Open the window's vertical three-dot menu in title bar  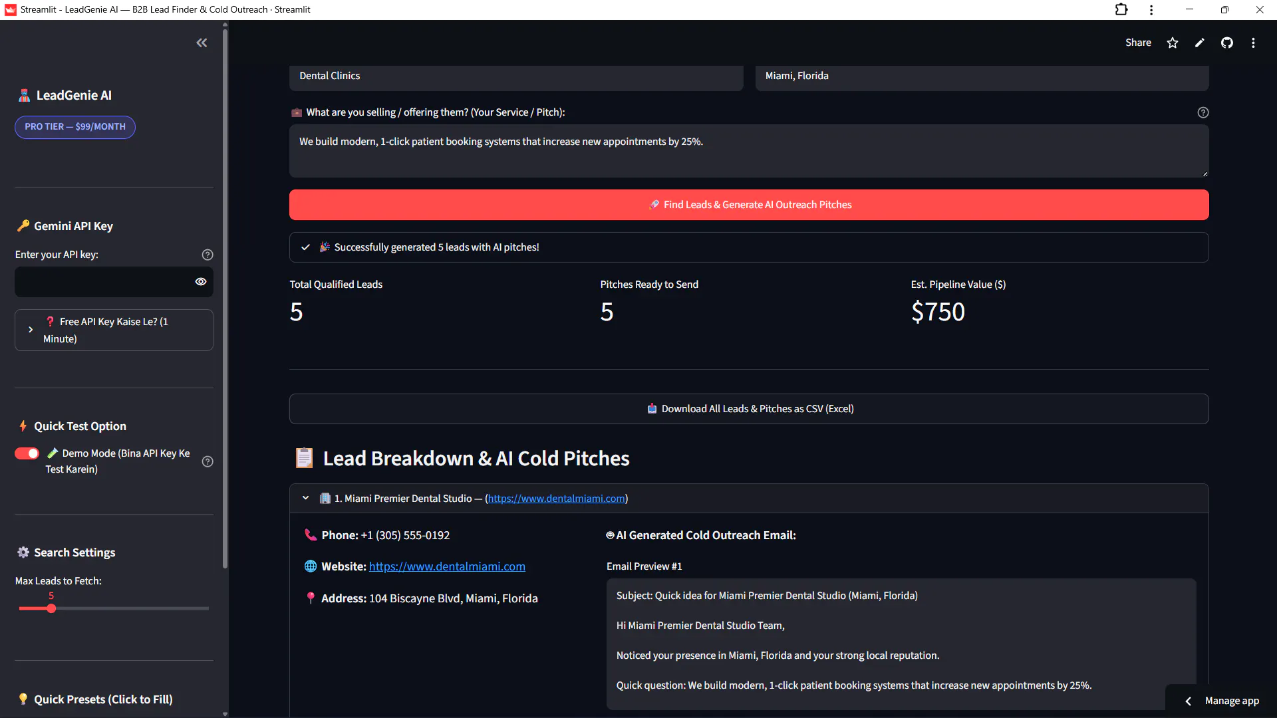(1151, 9)
